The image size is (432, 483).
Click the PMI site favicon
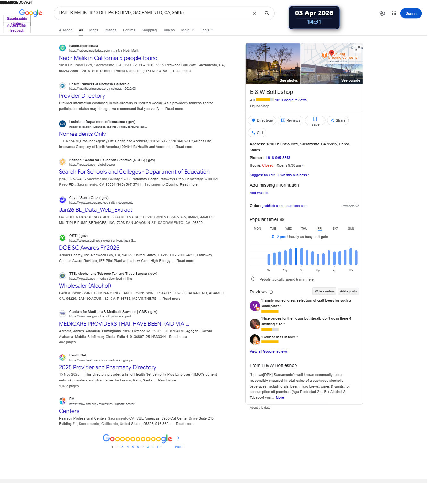coord(62,401)
